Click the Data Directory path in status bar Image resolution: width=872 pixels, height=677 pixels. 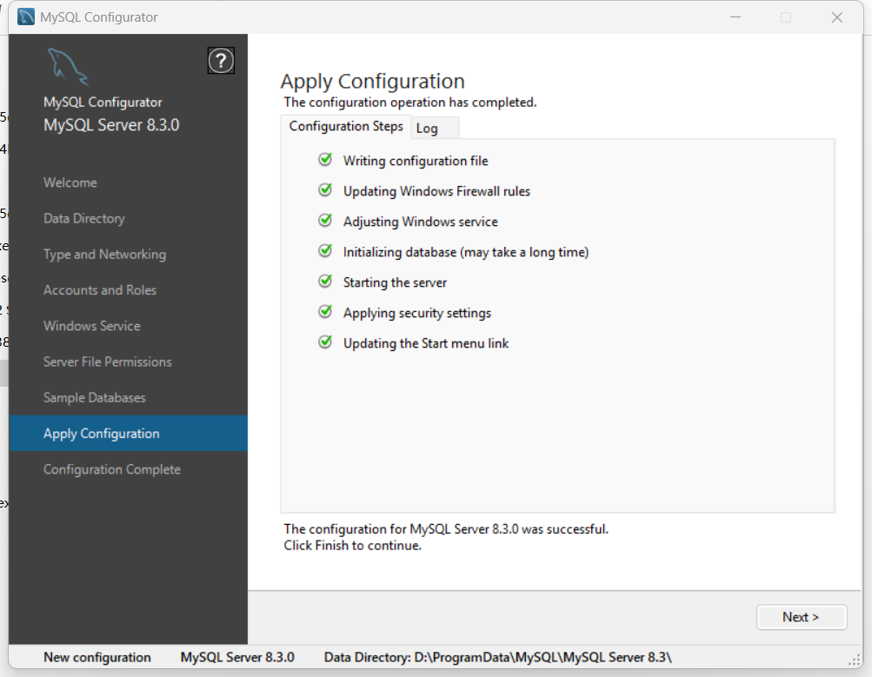[498, 658]
